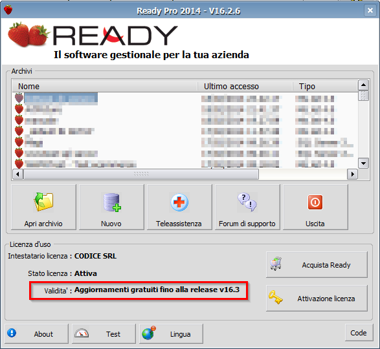Open Forum di supporto speech bubbles icon
Screen dimensions: 380x349
tap(247, 202)
